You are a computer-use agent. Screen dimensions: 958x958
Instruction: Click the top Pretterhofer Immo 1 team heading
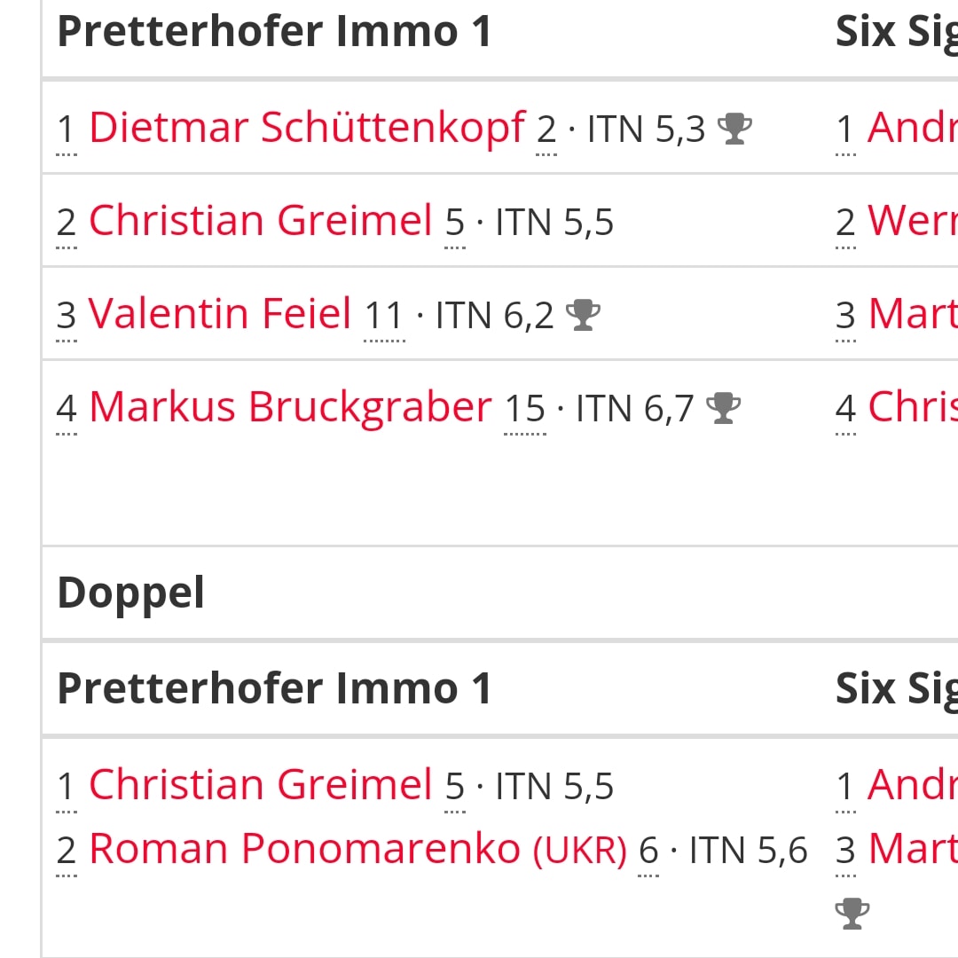[x=274, y=31]
